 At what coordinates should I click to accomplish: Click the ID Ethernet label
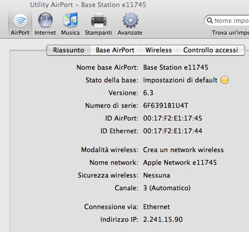click(x=119, y=131)
